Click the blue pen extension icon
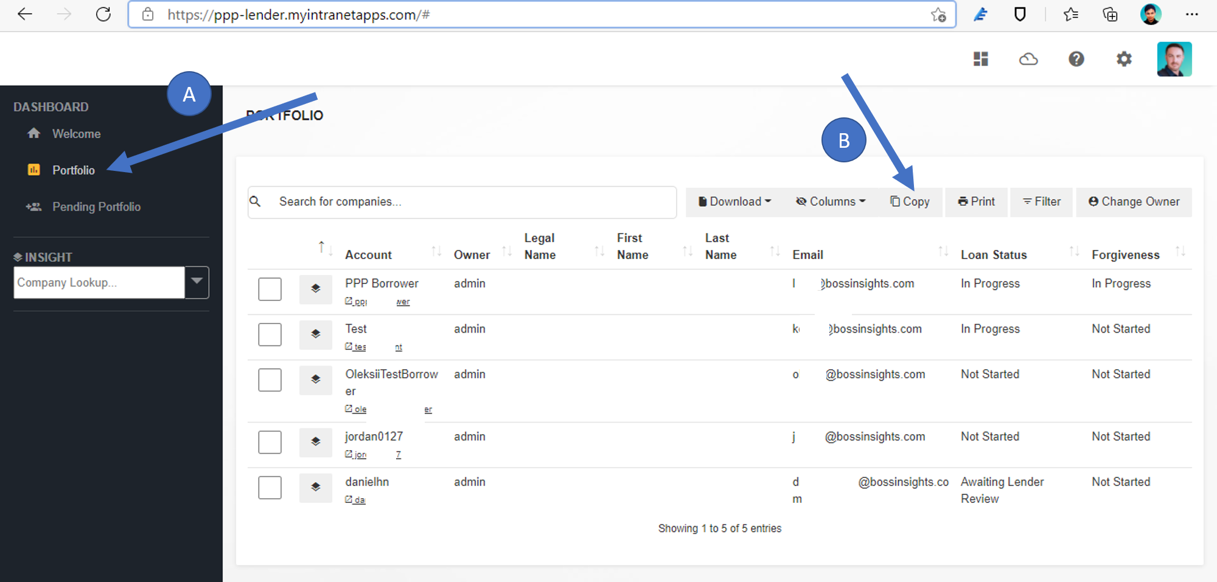The width and height of the screenshot is (1217, 582). (980, 14)
